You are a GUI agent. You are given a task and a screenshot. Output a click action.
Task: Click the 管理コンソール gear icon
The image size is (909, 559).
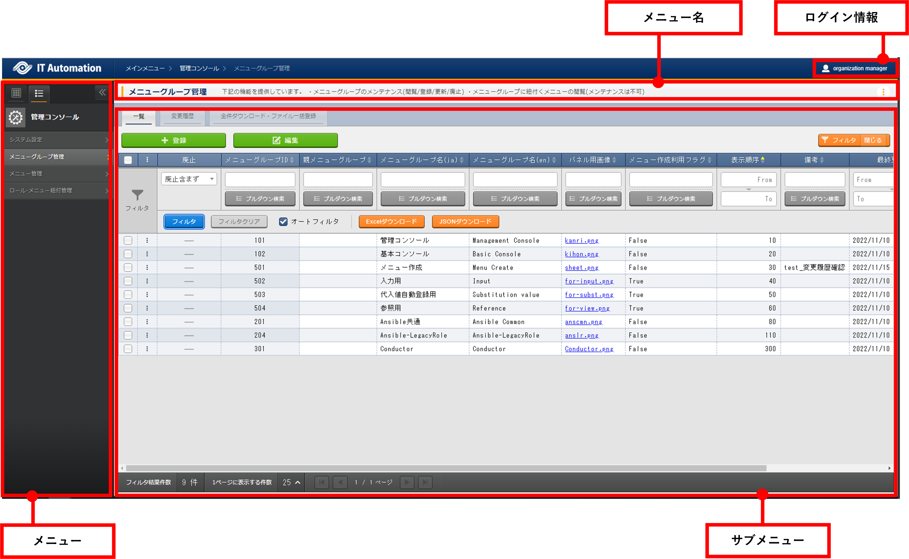tap(16, 117)
